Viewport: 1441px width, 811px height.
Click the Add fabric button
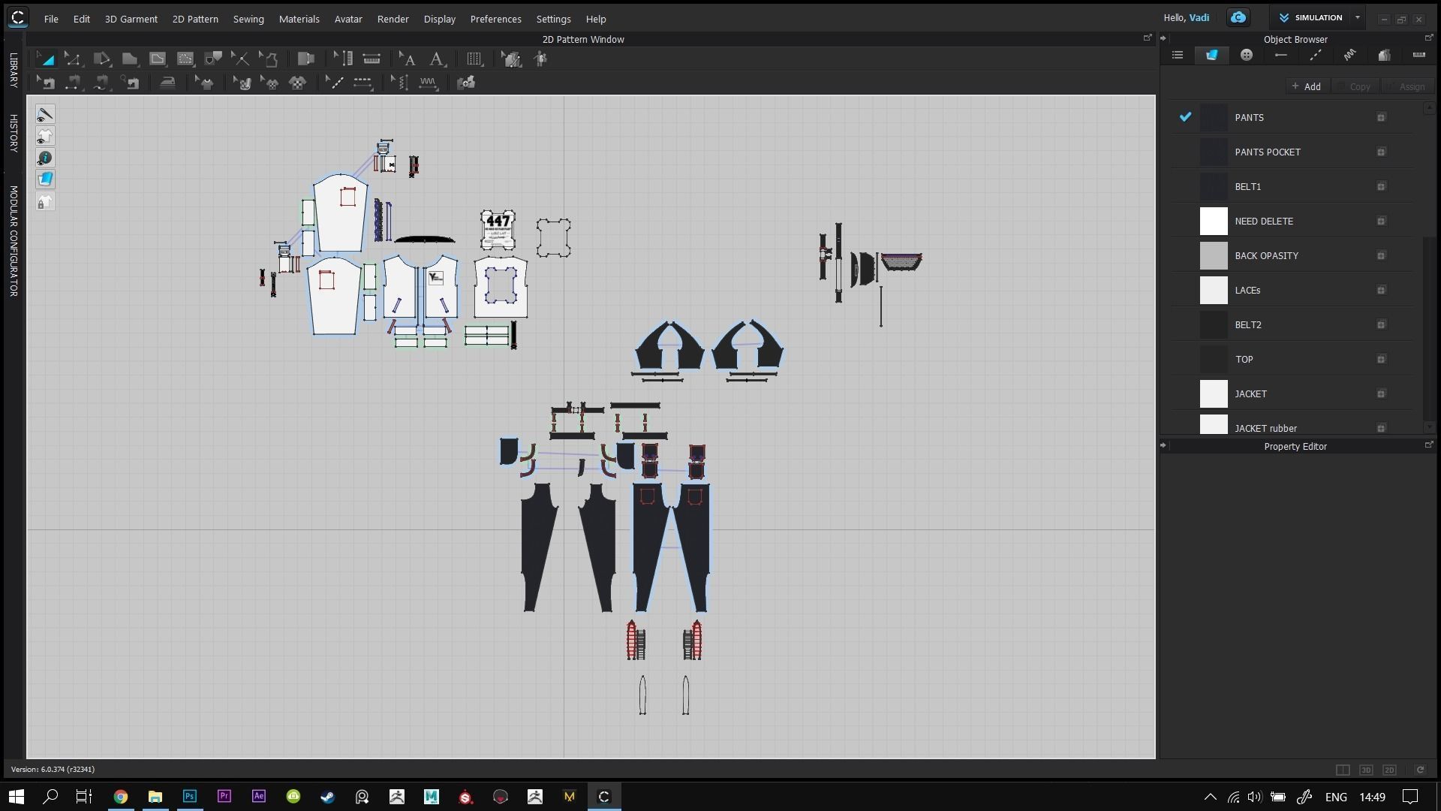pyautogui.click(x=1307, y=86)
